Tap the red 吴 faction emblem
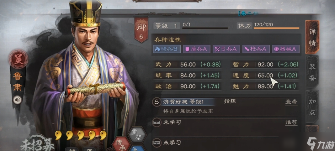The image size is (335, 151). click(18, 59)
